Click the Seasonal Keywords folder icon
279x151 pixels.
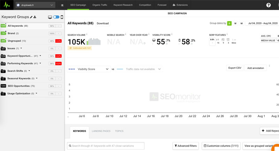coord(3,78)
